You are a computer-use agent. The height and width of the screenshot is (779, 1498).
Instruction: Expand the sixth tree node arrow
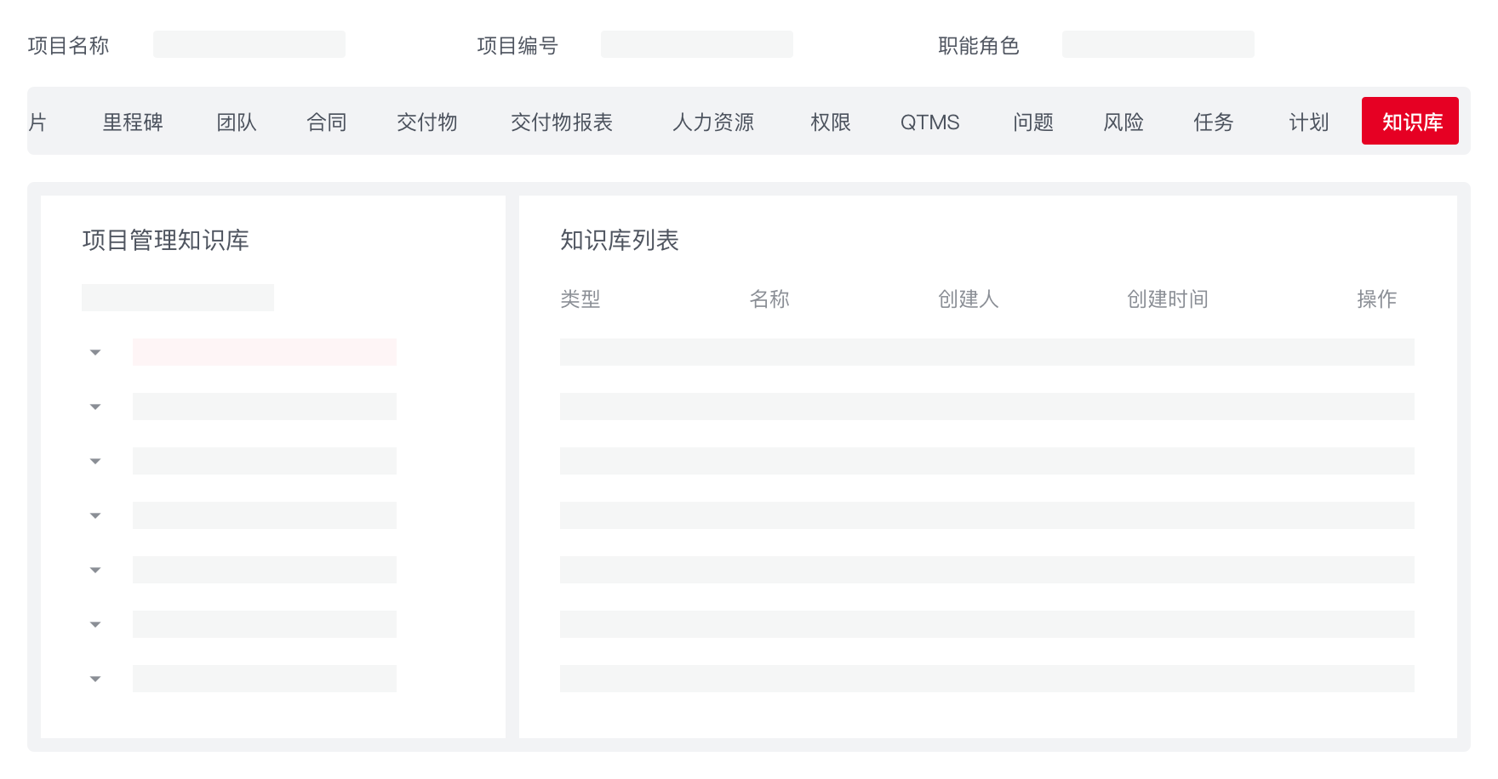tap(95, 624)
